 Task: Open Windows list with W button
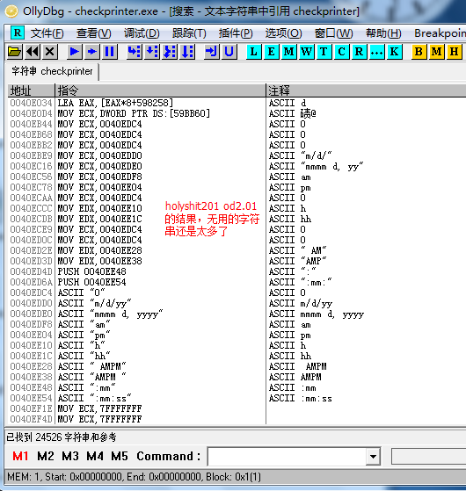tap(307, 51)
